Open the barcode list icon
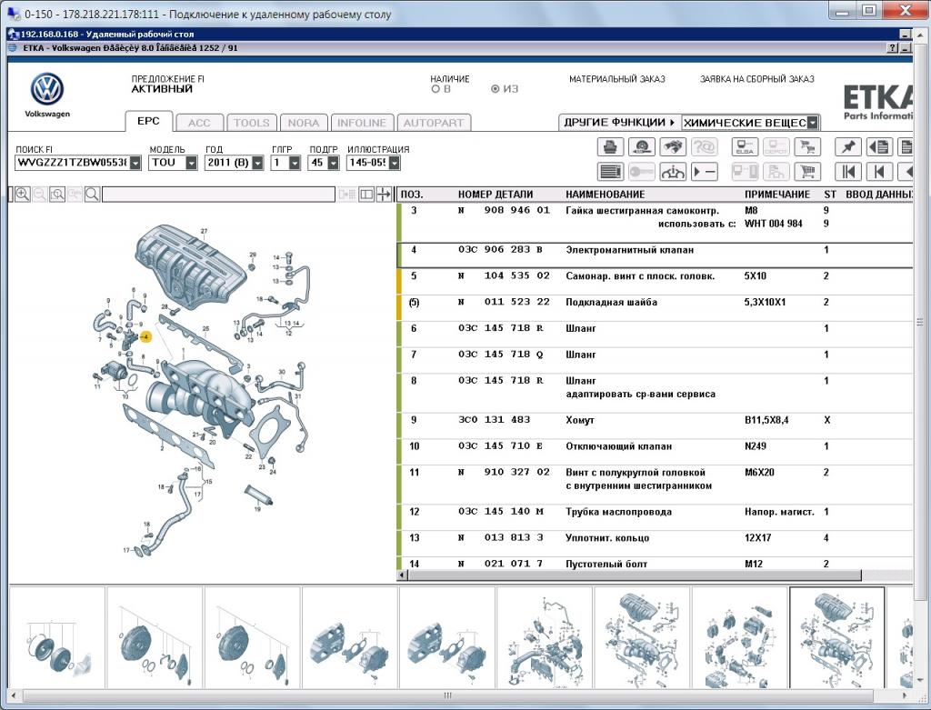Image resolution: width=931 pixels, height=710 pixels. (x=610, y=172)
